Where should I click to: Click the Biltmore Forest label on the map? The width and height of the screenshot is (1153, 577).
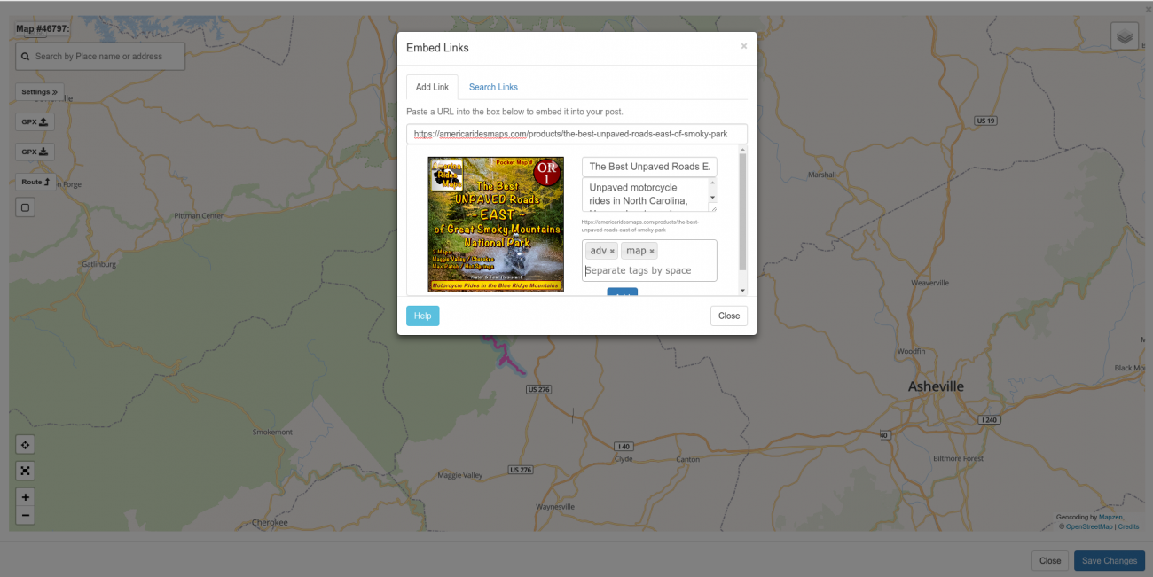pos(959,458)
